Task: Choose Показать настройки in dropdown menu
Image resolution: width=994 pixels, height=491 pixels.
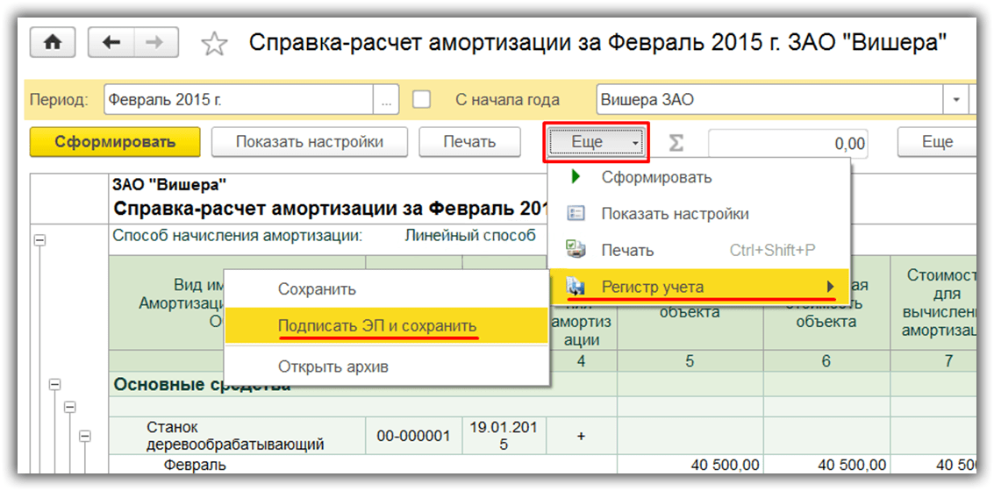Action: (x=674, y=214)
